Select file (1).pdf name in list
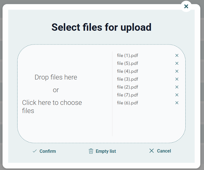204x170 pixels. pyautogui.click(x=127, y=56)
